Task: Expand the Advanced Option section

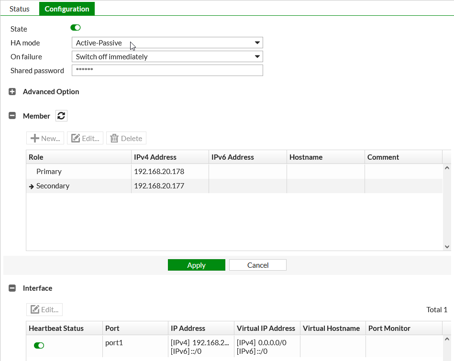Action: [x=11, y=91]
